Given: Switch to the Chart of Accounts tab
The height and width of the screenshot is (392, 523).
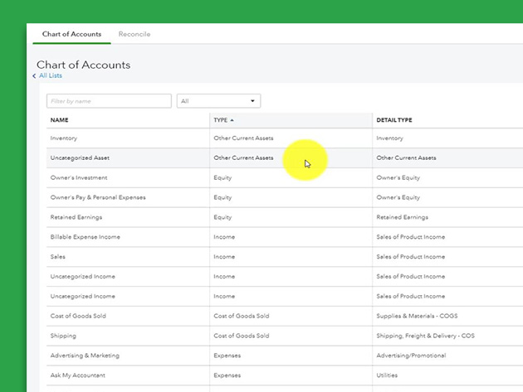Looking at the screenshot, I should (71, 34).
